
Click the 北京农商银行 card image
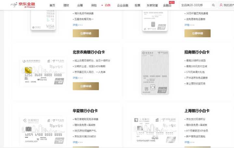pos(43,72)
